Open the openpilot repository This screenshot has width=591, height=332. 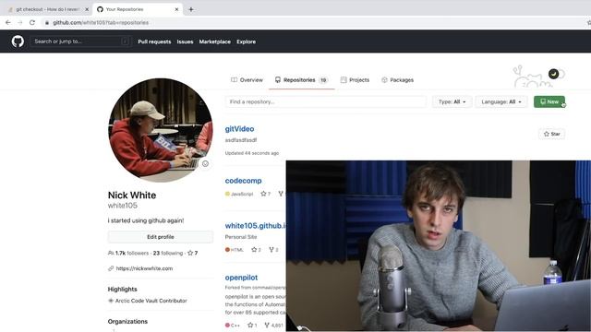pos(241,278)
